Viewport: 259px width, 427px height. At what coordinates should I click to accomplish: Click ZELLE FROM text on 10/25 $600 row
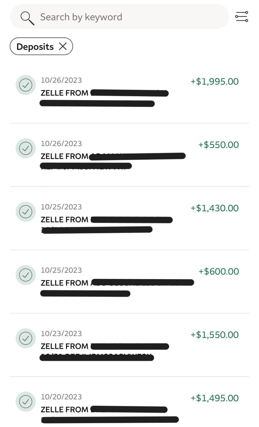65,283
